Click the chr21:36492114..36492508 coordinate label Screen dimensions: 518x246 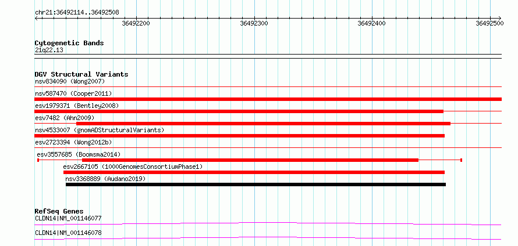coord(77,13)
